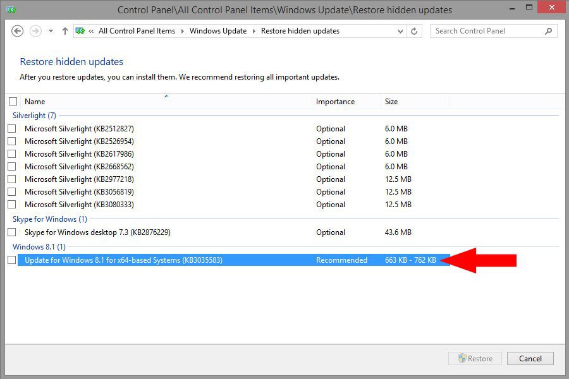Click the search magnifier icon
569x379 pixels.
(x=548, y=31)
